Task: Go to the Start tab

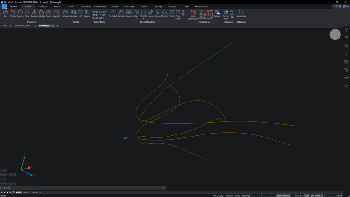Action: tap(4, 26)
